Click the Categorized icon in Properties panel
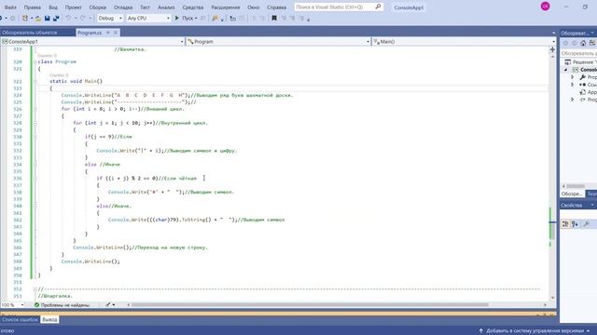The height and width of the screenshot is (335, 597). coord(565,224)
